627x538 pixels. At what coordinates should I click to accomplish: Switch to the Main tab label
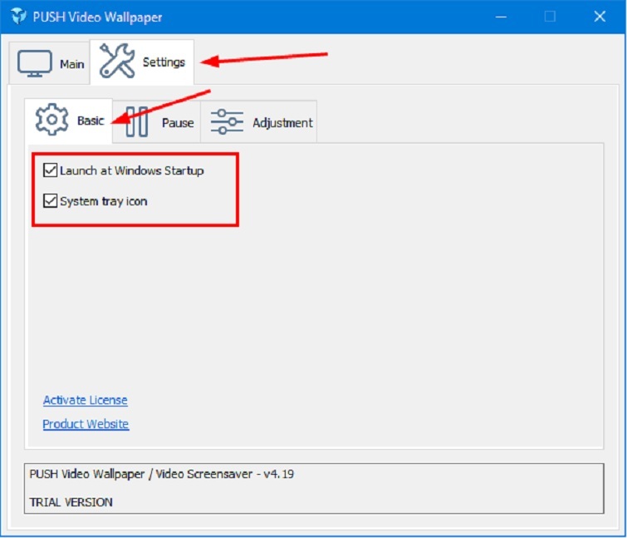[72, 64]
